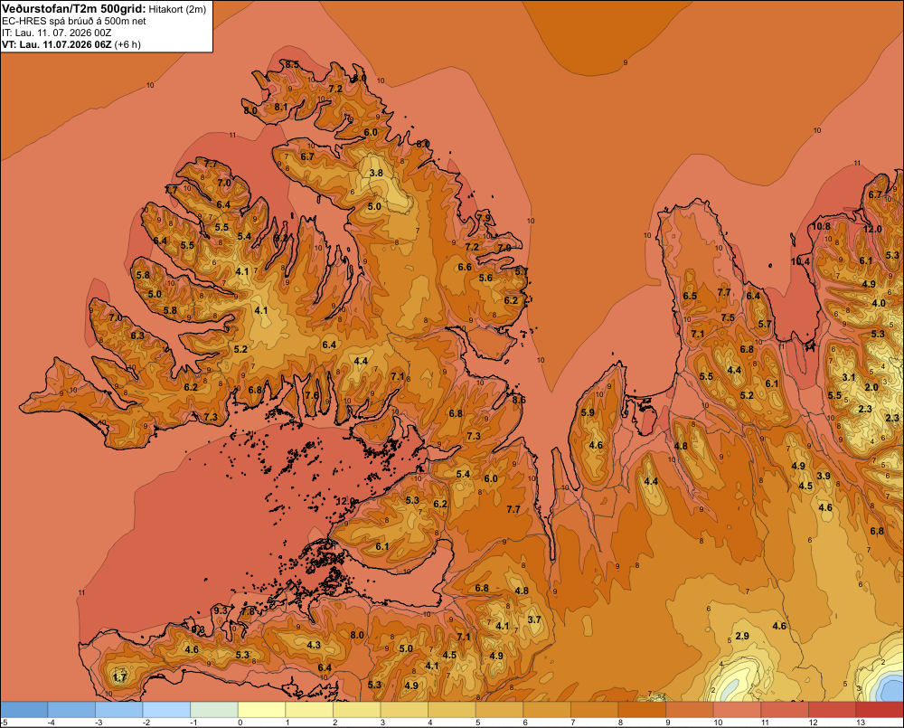Screen dimensions: 904x728
Task: Click the pale yellow legend swatch between 0 and 1
Action: [x=262, y=710]
